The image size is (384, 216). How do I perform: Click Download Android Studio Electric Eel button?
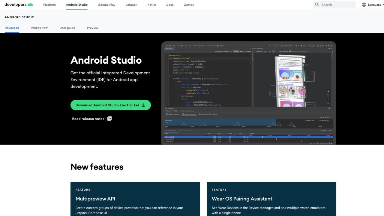click(x=111, y=105)
